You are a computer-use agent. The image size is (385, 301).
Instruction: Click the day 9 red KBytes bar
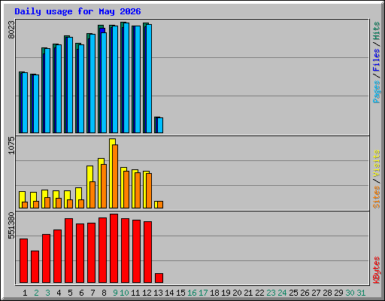click(114, 248)
